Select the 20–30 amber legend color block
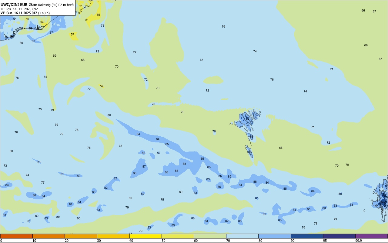 click(81, 236)
